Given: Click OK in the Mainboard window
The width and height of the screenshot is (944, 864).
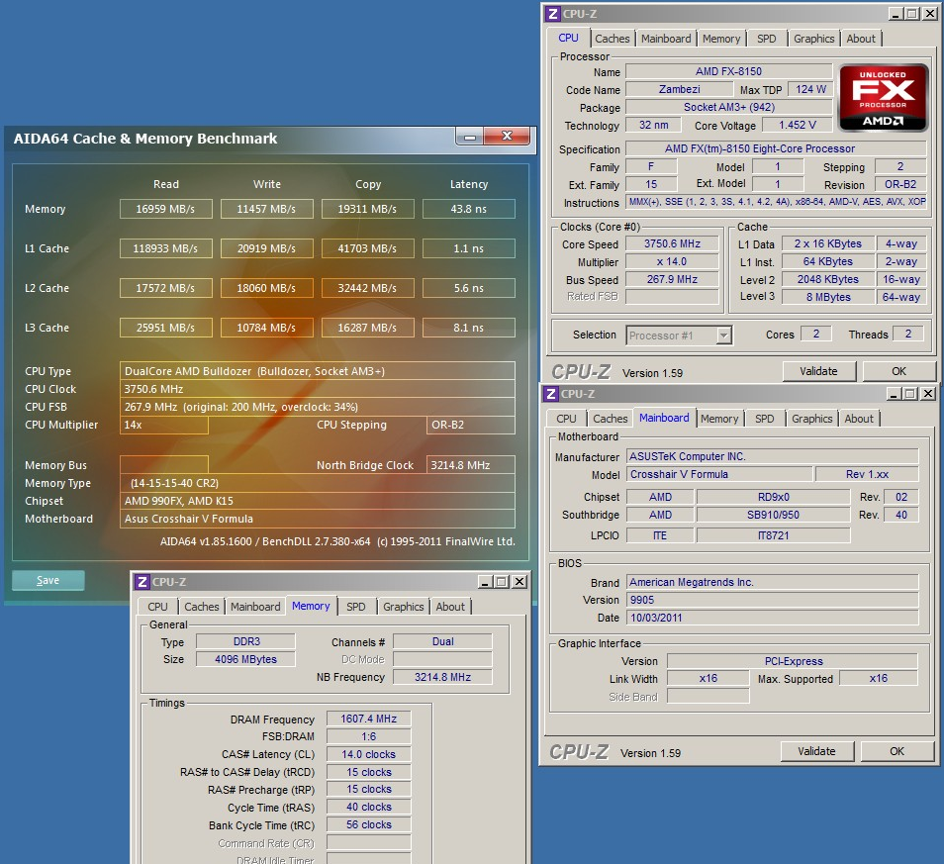Looking at the screenshot, I should point(897,751).
